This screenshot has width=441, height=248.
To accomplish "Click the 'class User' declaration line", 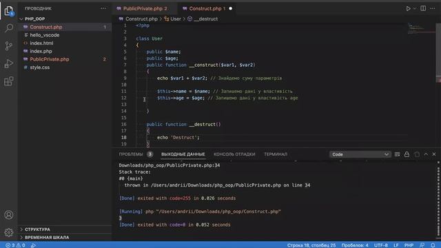I will coord(149,39).
